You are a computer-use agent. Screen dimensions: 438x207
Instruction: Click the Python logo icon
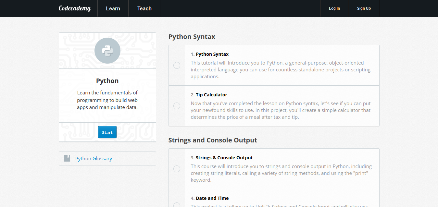point(107,51)
